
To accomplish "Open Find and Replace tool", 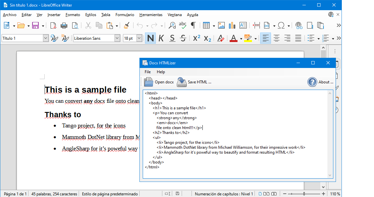I will click(172, 25).
